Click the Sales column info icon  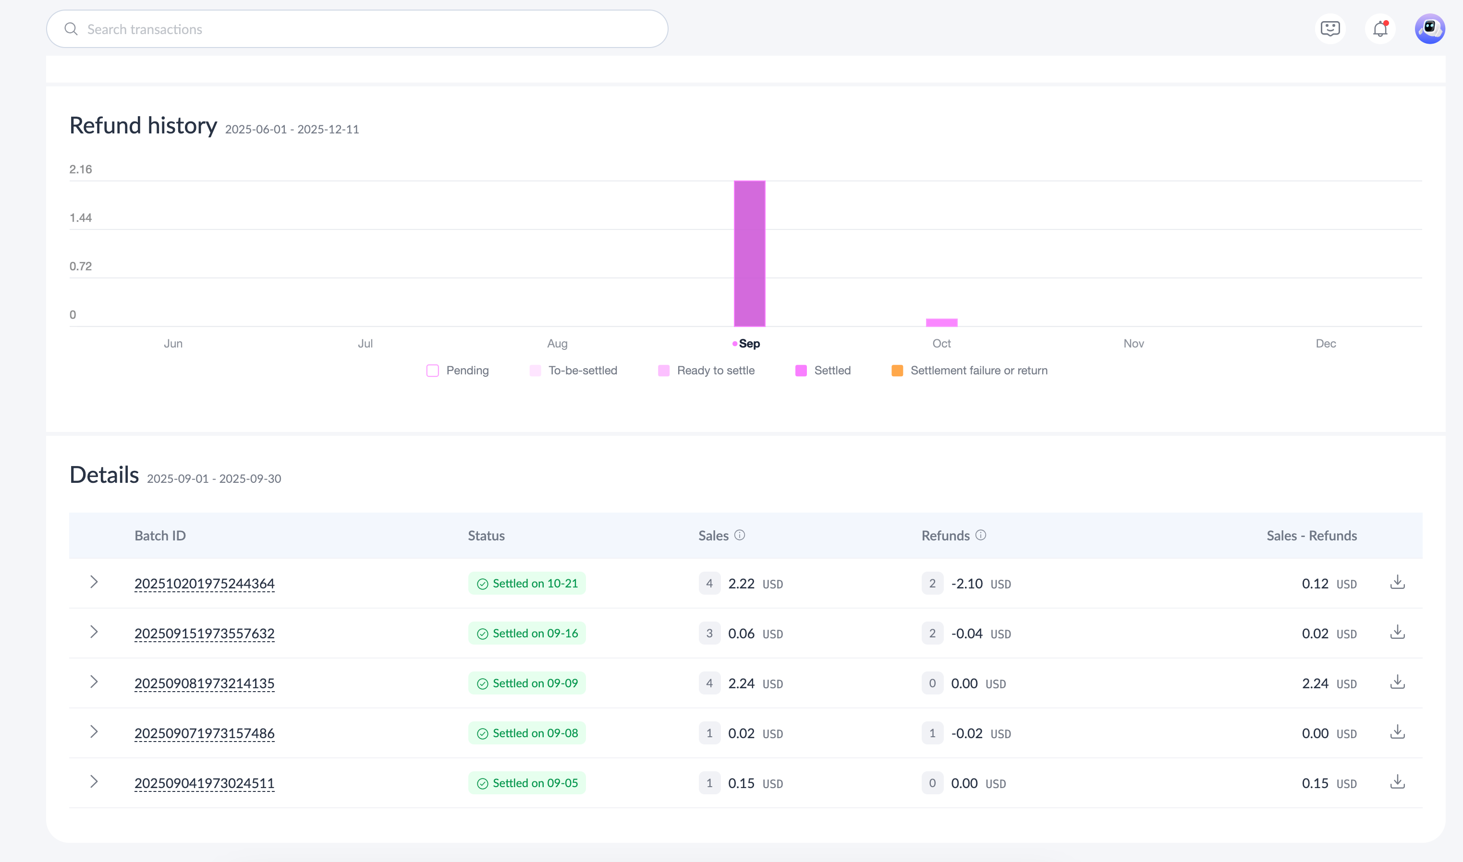739,535
